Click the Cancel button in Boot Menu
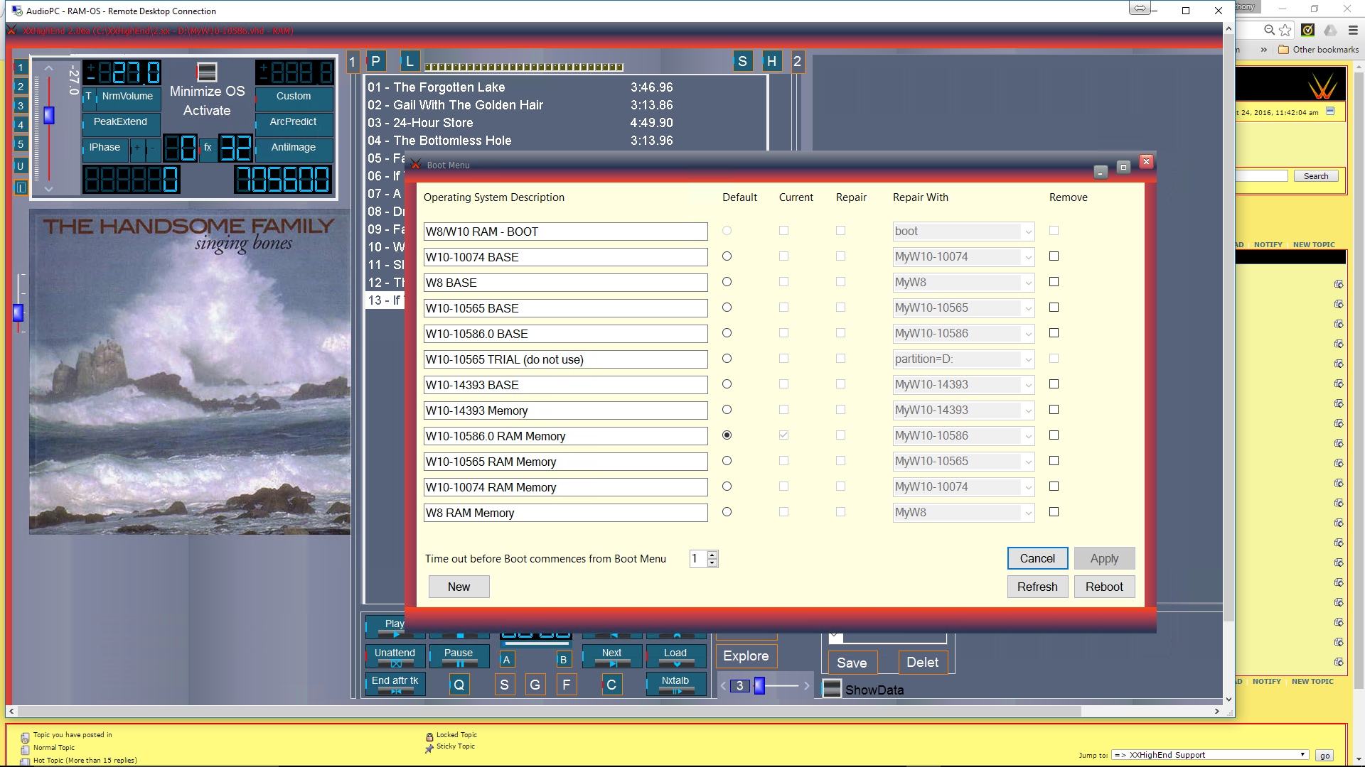The height and width of the screenshot is (767, 1365). 1037,558
